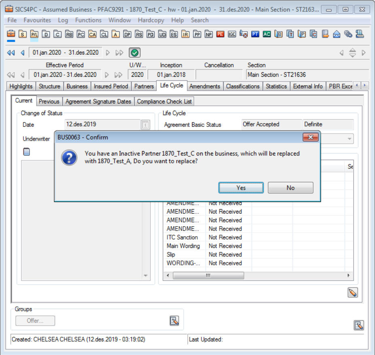The image size is (375, 355).
Task: Open the Agreement Signature Dates subtab
Action: pyautogui.click(x=98, y=101)
